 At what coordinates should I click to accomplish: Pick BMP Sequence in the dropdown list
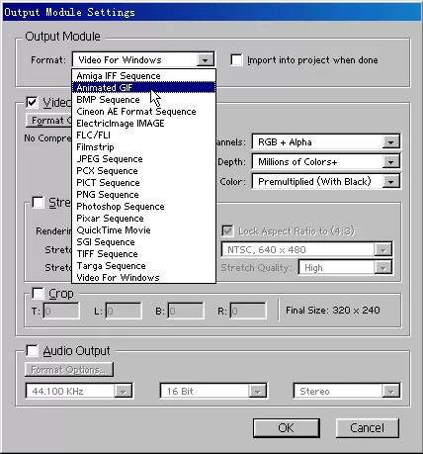[x=143, y=100]
